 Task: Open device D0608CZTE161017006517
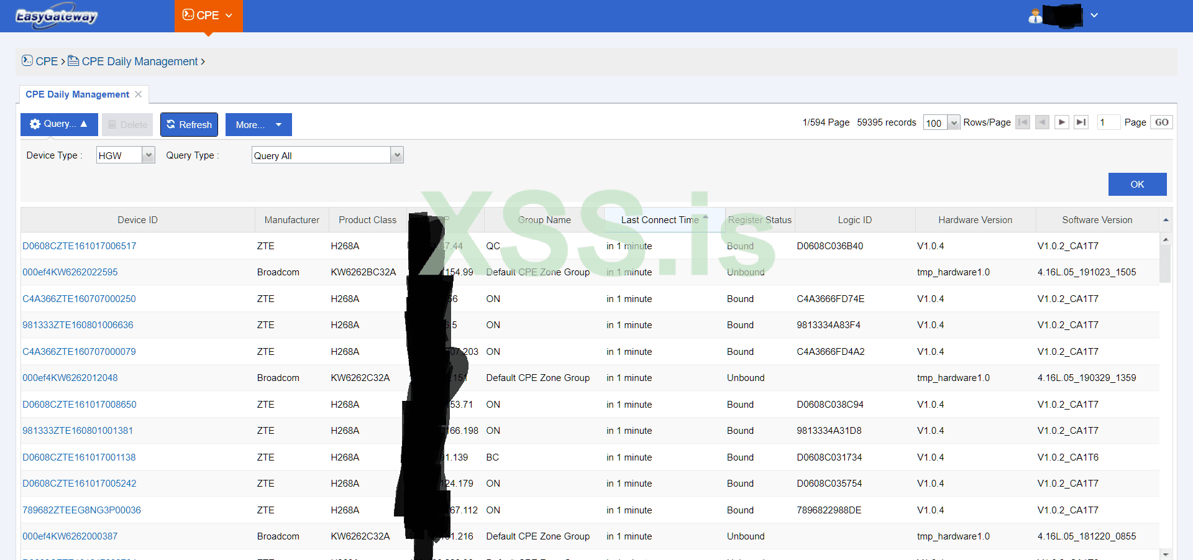coord(80,246)
